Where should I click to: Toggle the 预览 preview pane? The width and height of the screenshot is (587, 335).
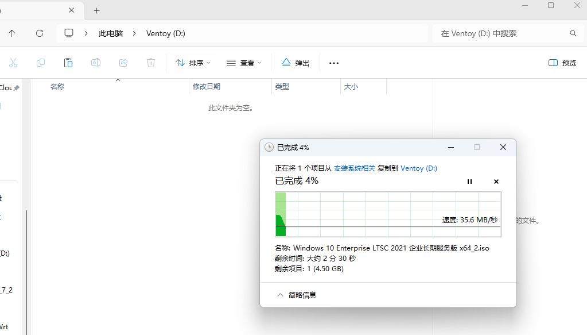(562, 63)
